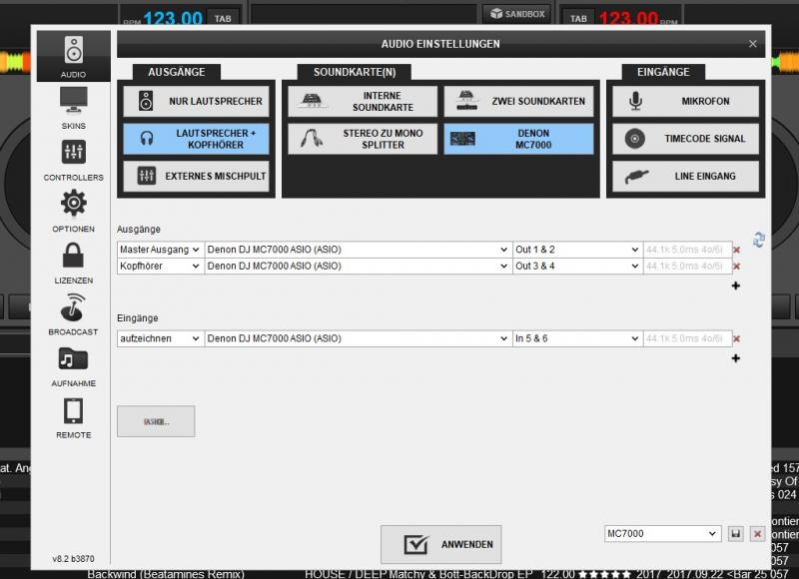The width and height of the screenshot is (799, 579).
Task: Remove the aufzeichnen input row
Action: pos(736,338)
